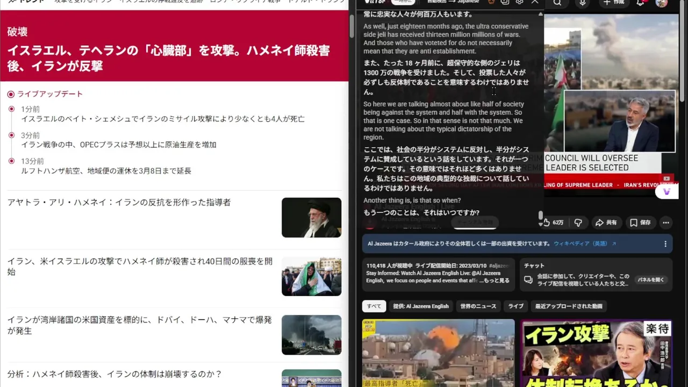
Task: Open the info panel kebab menu
Action: point(665,243)
